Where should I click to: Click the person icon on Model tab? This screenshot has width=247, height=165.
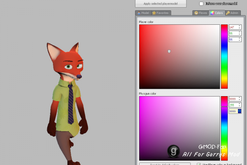pos(139,13)
